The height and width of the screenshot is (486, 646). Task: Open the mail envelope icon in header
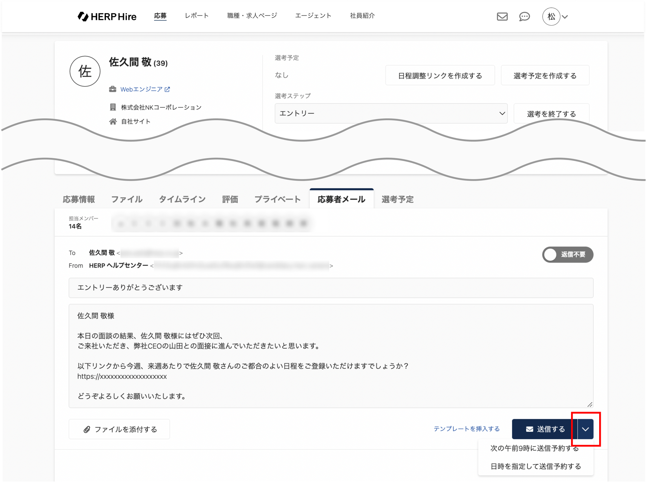[502, 16]
